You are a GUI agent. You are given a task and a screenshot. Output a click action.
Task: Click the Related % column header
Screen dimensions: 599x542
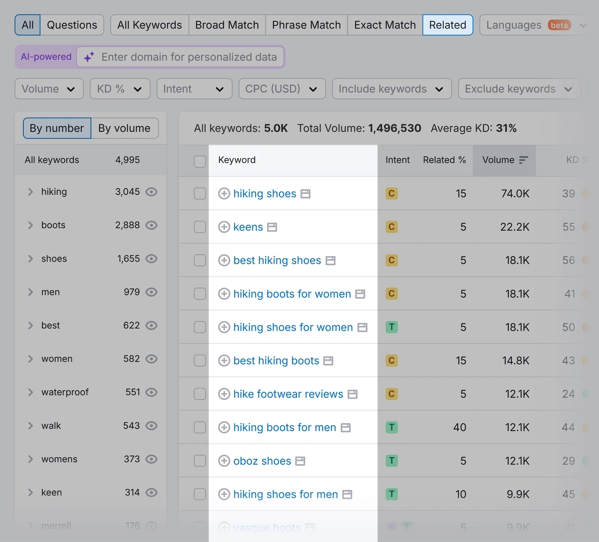point(444,160)
